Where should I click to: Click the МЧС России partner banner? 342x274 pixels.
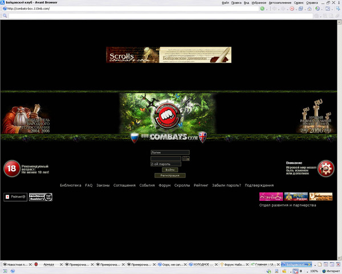tap(296, 196)
